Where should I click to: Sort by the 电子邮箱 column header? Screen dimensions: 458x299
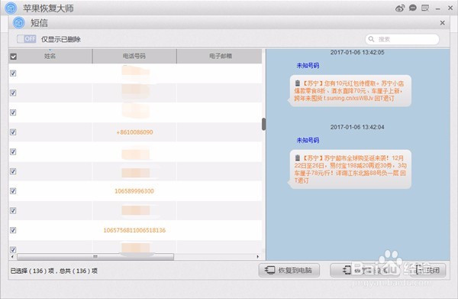(220, 56)
